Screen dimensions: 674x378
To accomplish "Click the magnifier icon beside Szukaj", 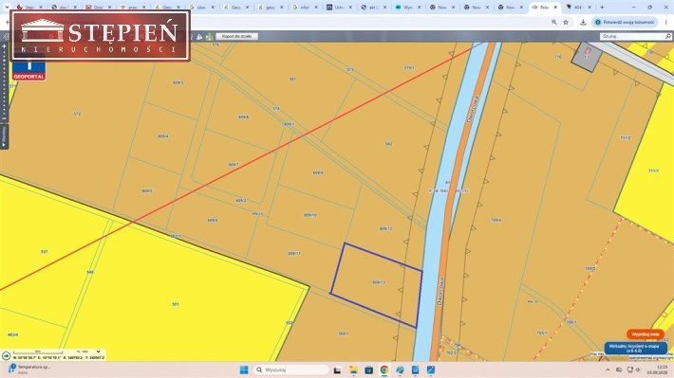I will point(668,36).
